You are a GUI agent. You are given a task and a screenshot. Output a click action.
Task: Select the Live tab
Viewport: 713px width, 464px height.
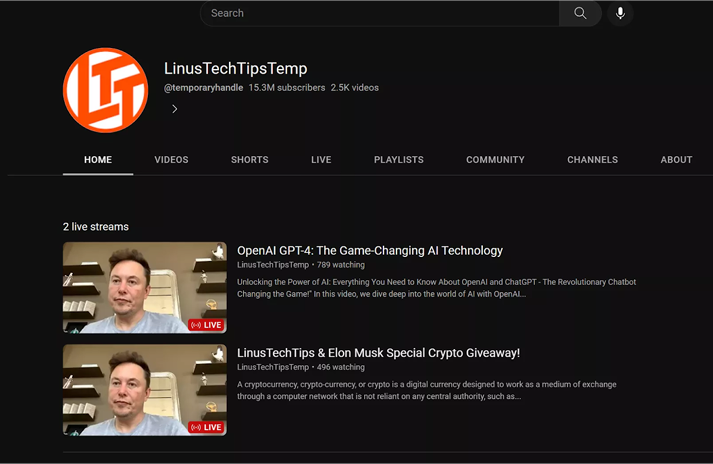(321, 160)
